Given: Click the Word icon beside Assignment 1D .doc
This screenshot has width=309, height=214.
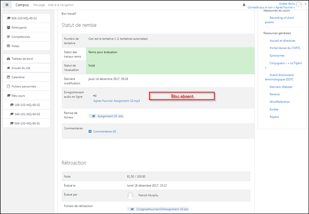Looking at the screenshot, I should click(93, 116).
